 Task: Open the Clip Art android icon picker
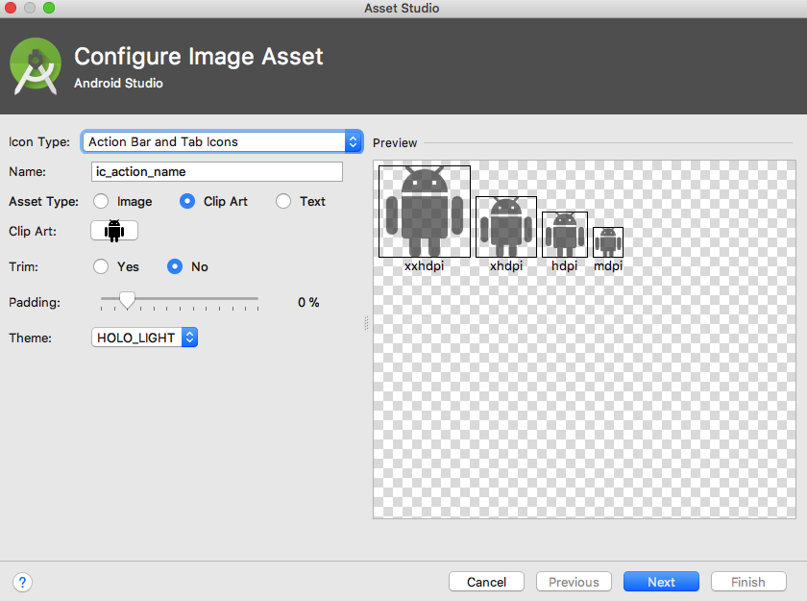(x=113, y=231)
